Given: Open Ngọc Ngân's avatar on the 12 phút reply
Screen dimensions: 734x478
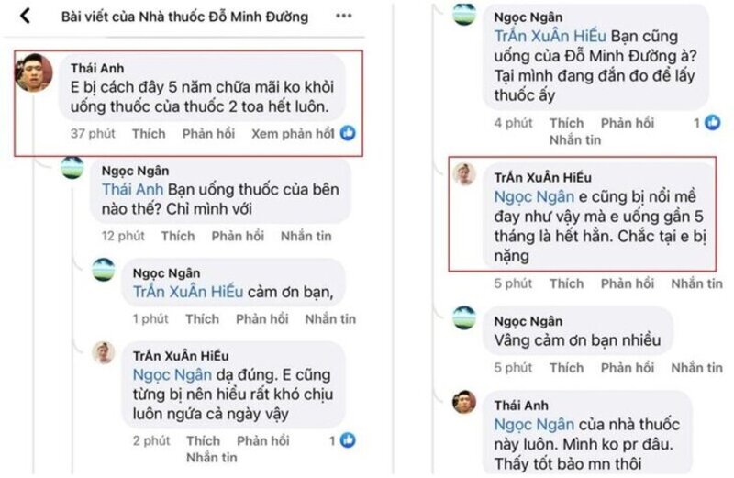Looking at the screenshot, I should 73,170.
